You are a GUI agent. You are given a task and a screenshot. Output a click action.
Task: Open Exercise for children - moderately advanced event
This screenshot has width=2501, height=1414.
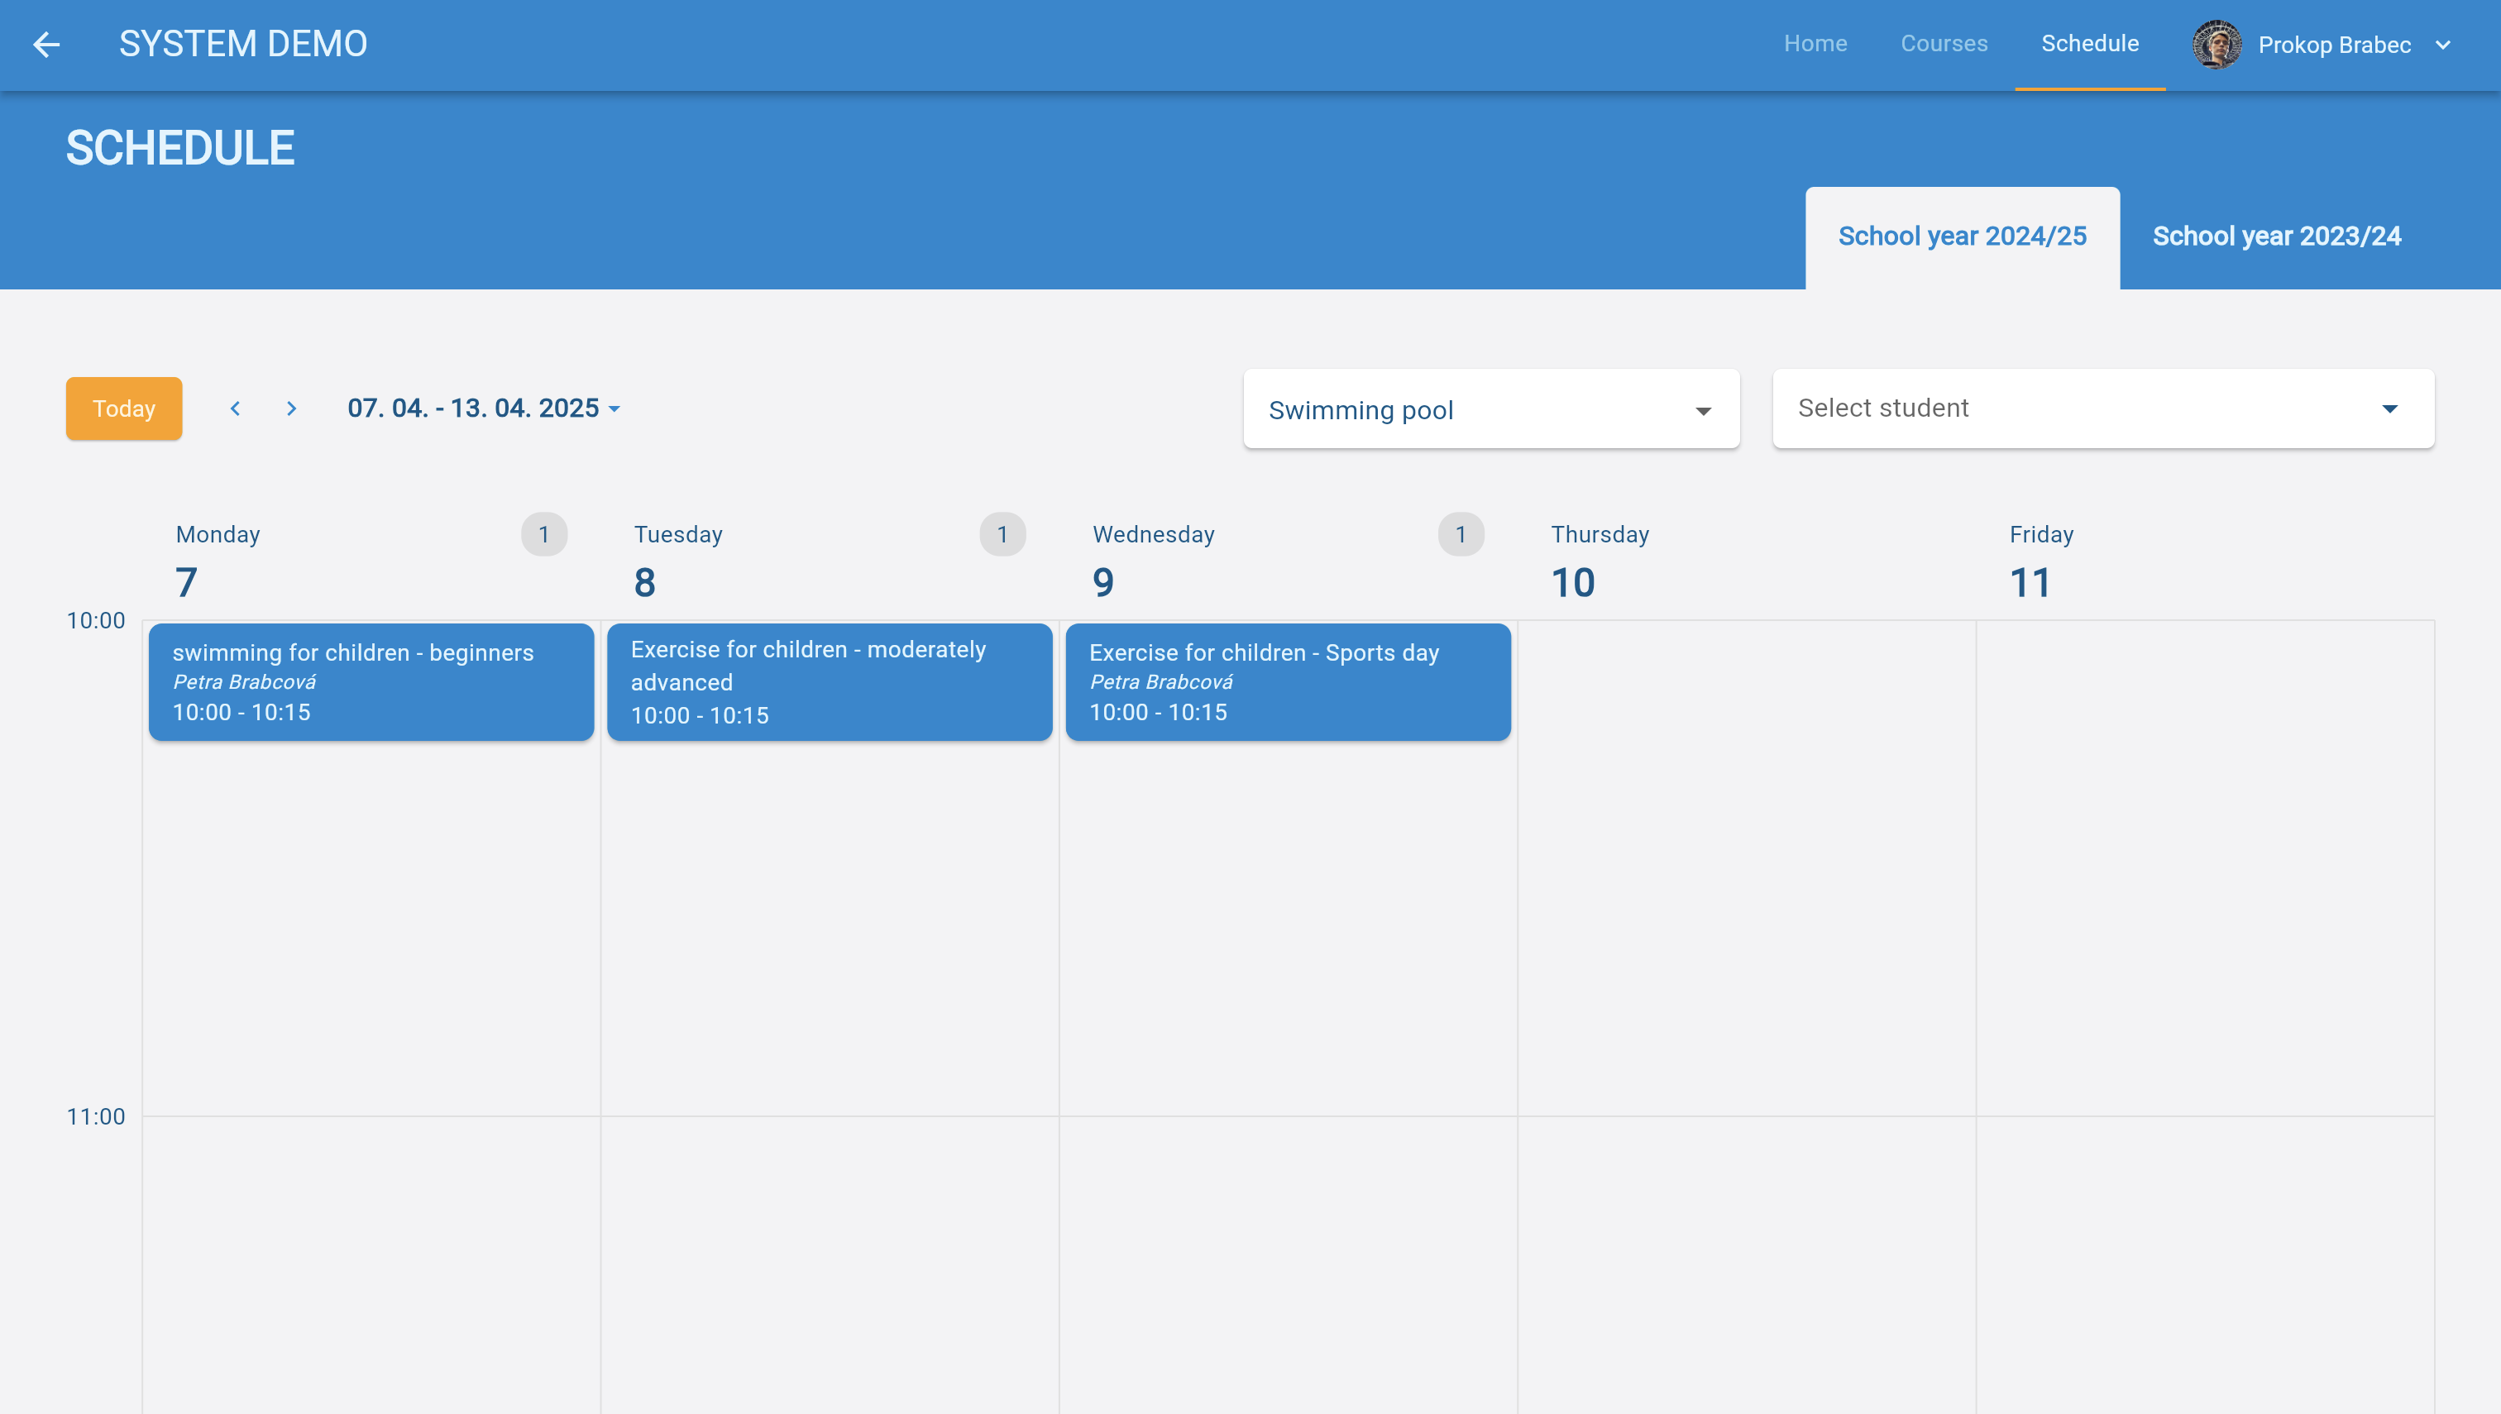(x=830, y=681)
